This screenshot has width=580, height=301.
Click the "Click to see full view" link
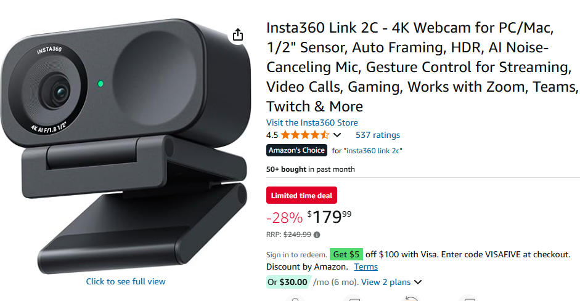tap(126, 281)
